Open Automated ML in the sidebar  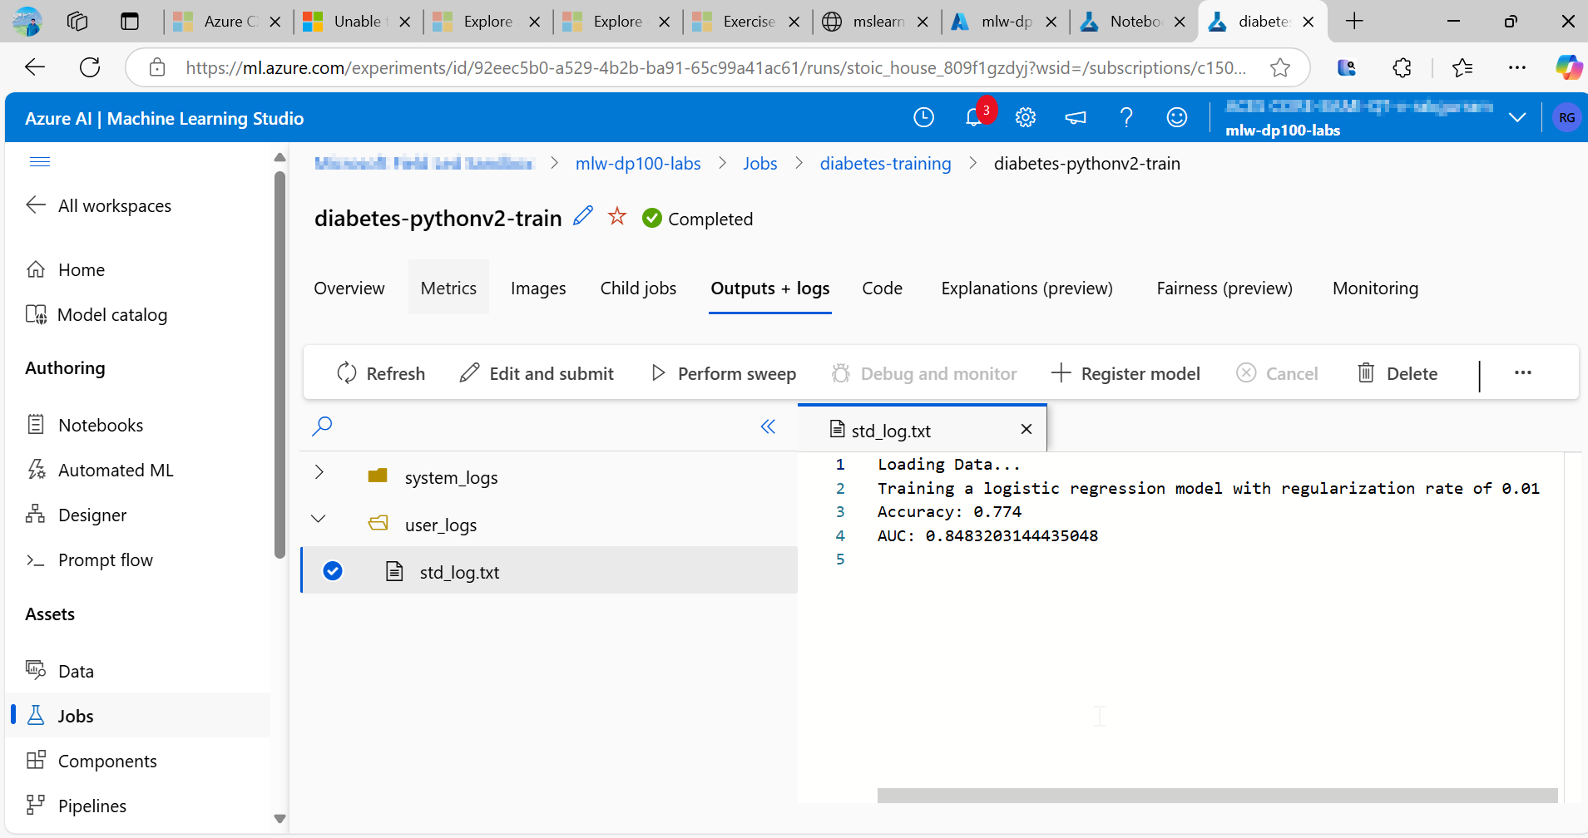(x=100, y=470)
